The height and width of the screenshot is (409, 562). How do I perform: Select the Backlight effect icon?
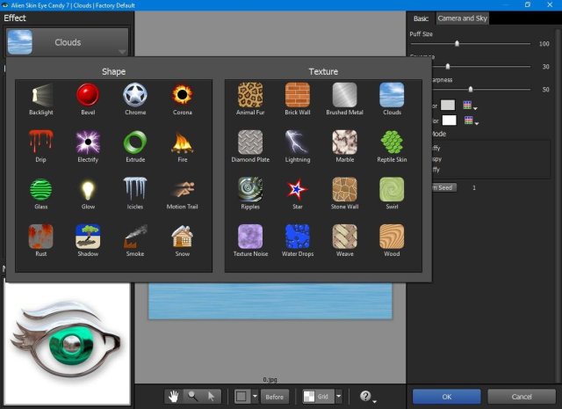(x=41, y=95)
